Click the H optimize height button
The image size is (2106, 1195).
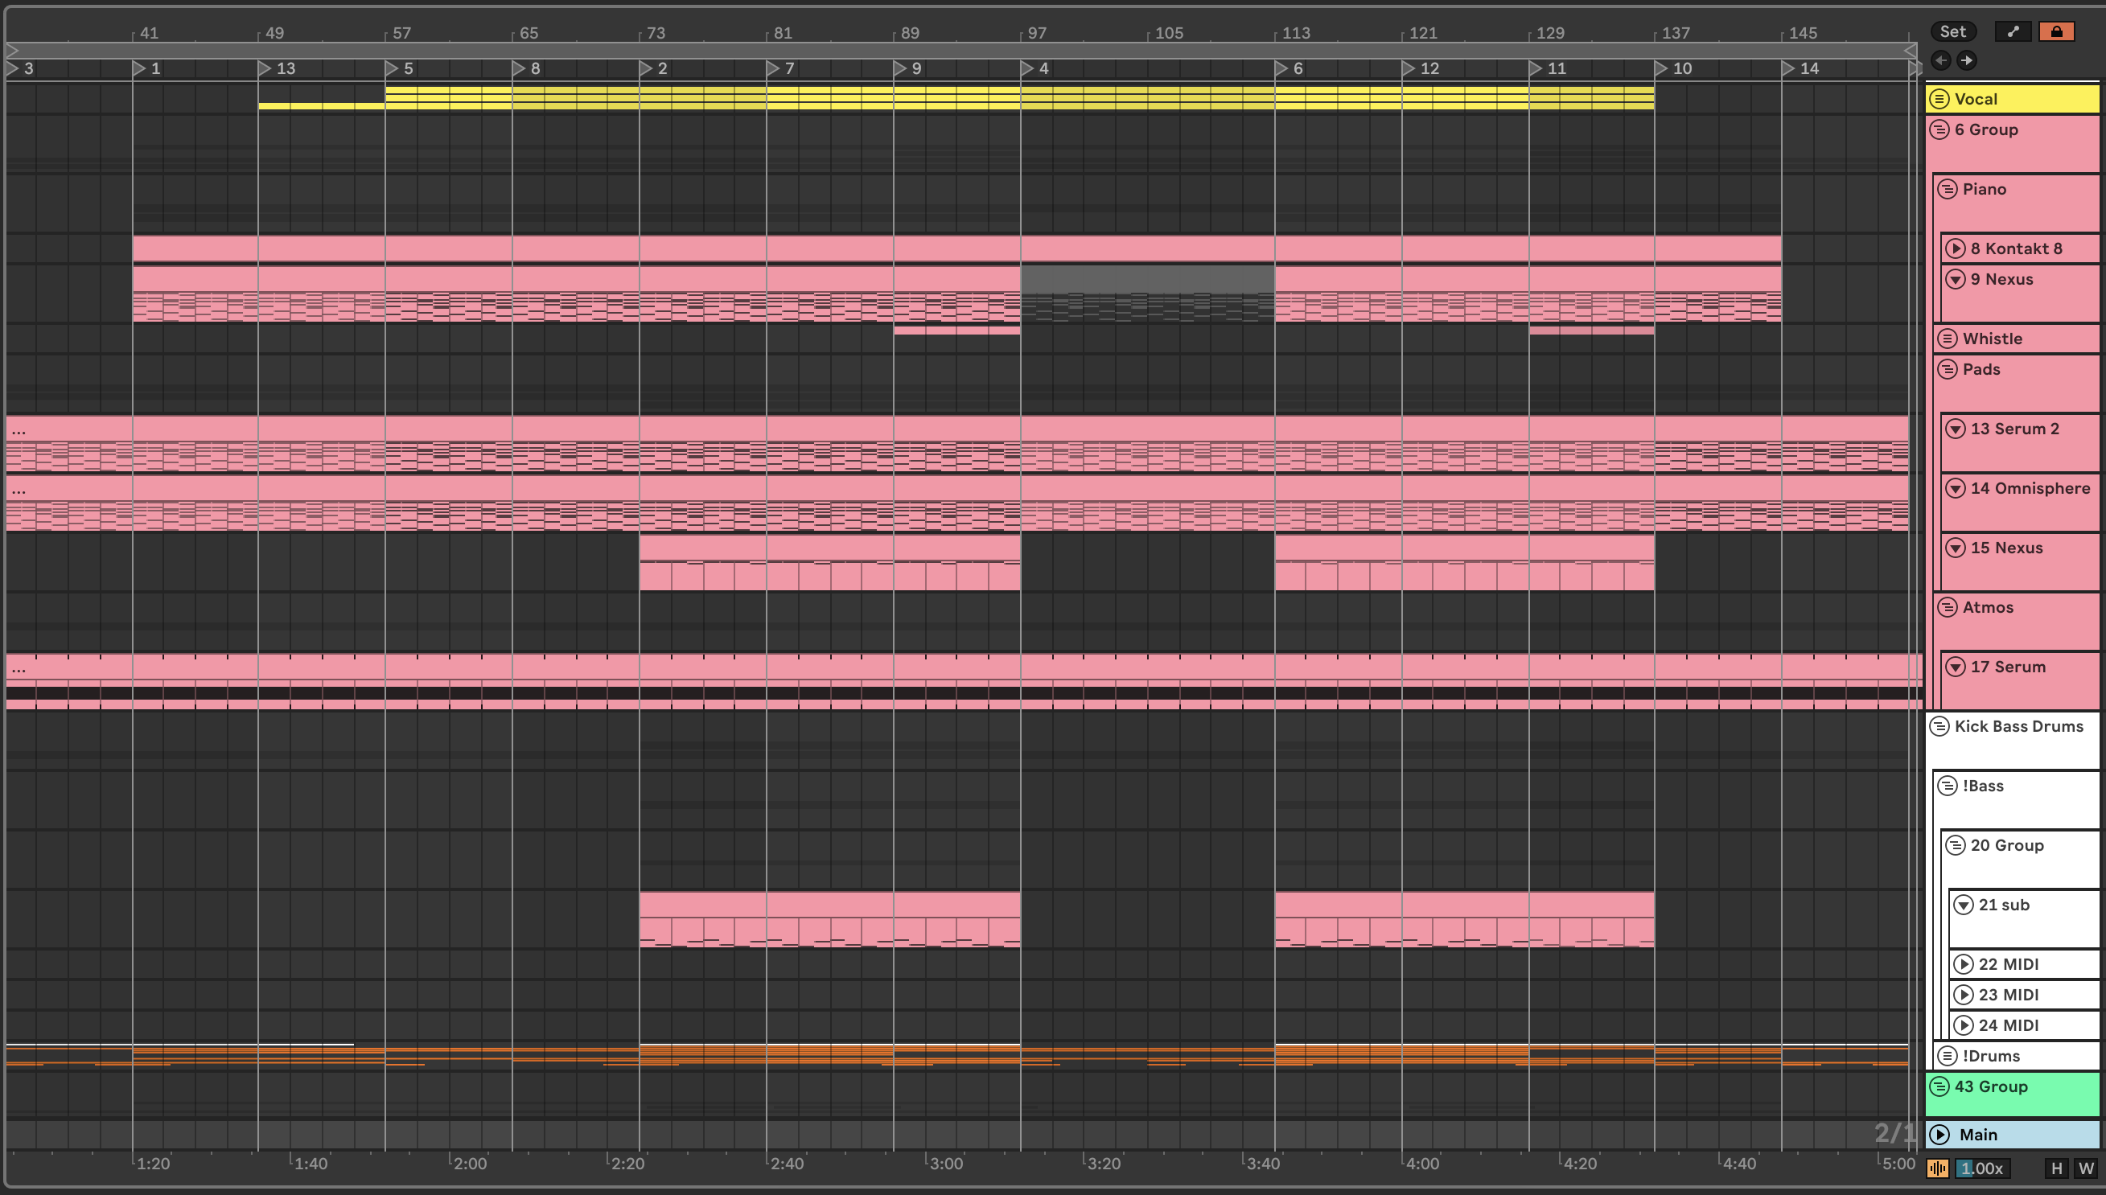click(2056, 1168)
